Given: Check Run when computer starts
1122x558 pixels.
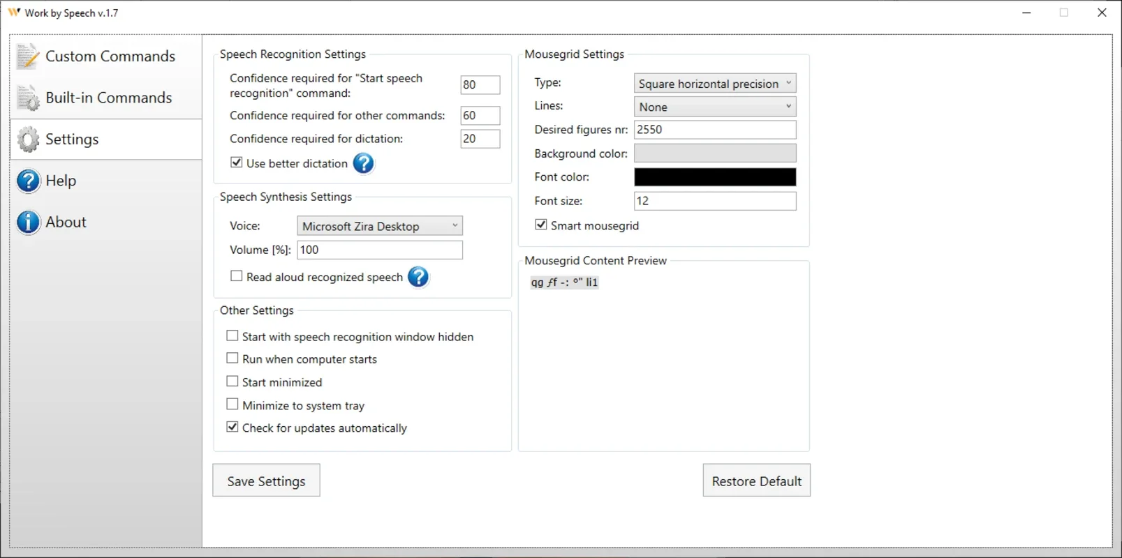Looking at the screenshot, I should 232,359.
